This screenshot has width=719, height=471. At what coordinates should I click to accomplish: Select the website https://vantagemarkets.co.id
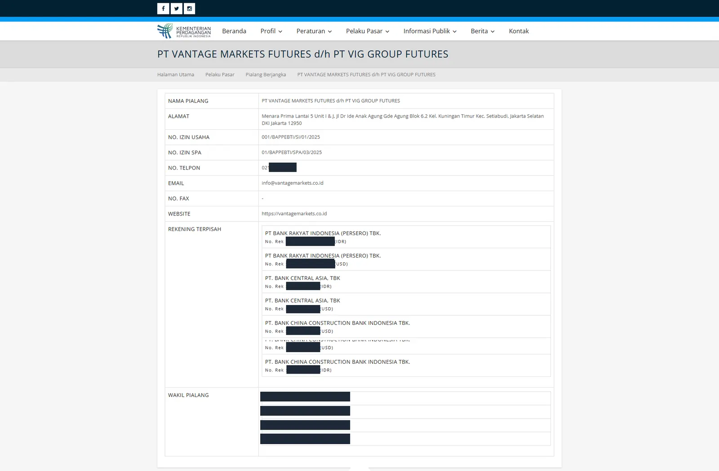[x=294, y=214]
